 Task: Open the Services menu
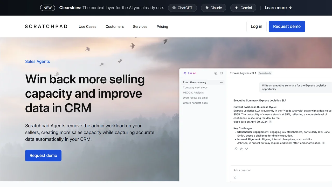click(x=140, y=26)
